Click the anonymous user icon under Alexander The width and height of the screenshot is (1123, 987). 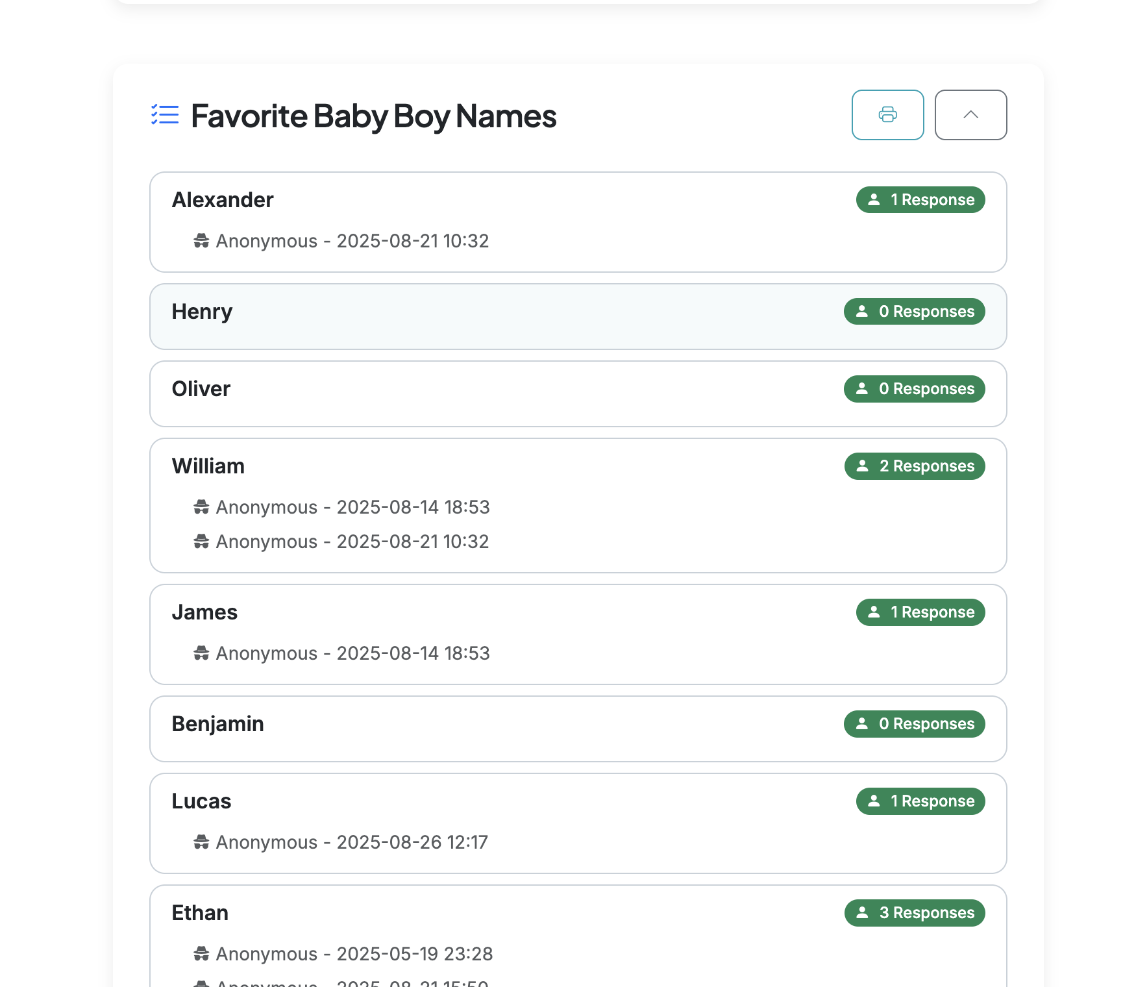[202, 241]
